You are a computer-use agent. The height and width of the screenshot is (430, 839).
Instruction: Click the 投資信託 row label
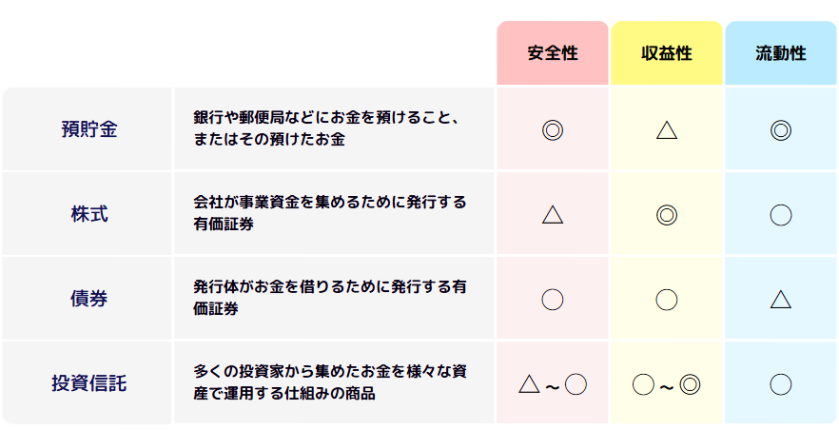[x=88, y=384]
